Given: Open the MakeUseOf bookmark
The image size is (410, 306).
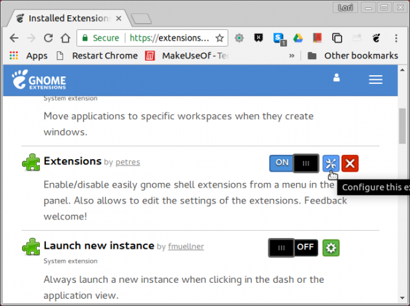Looking at the screenshot, I should click(x=187, y=56).
